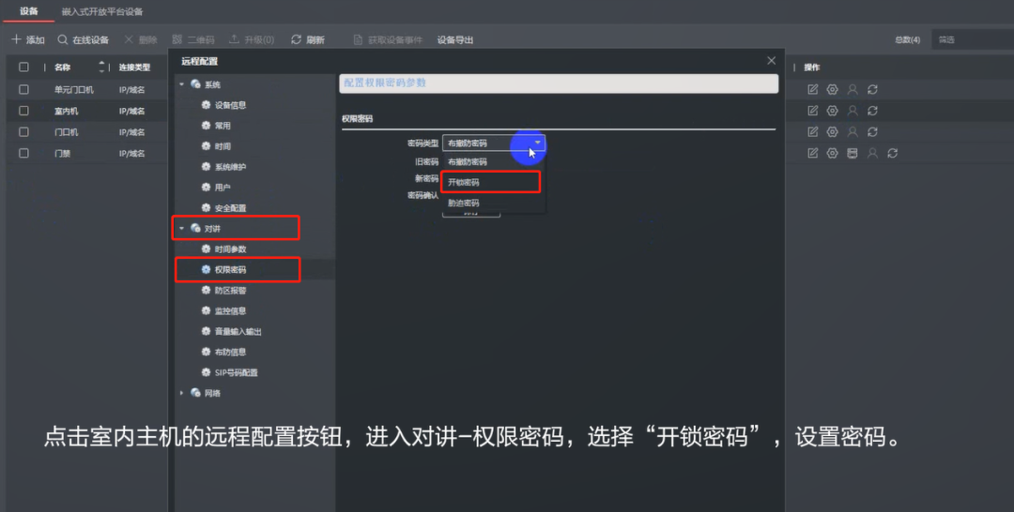This screenshot has height=512, width=1014.
Task: Tick the checkbox for 门禁 device
Action: pos(24,153)
